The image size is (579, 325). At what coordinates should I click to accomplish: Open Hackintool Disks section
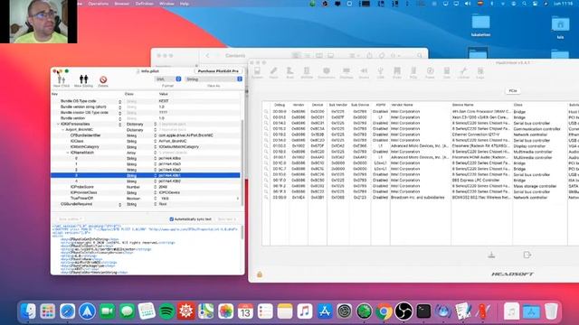pos(397,72)
